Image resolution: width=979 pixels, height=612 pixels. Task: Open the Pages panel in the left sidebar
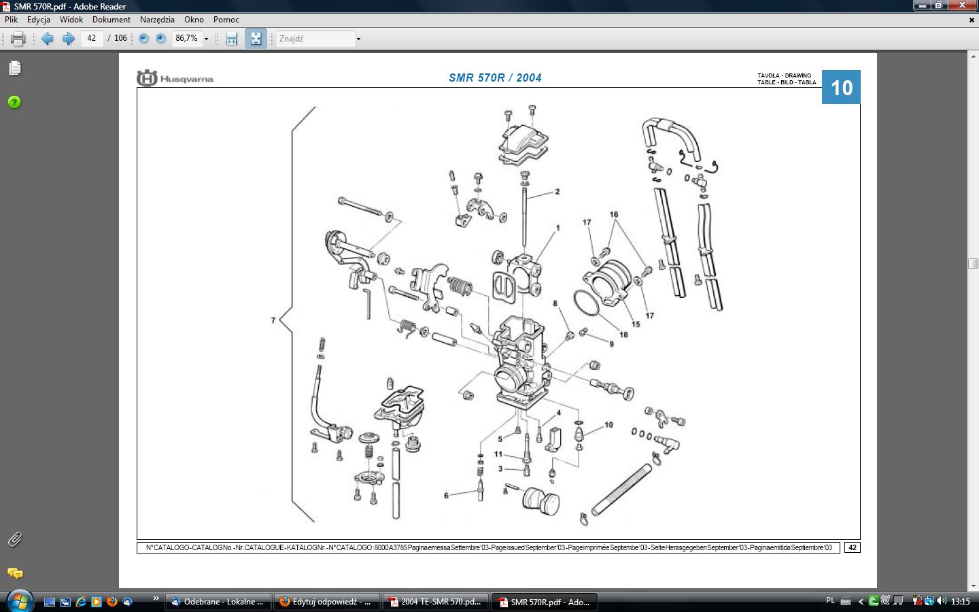tap(14, 68)
